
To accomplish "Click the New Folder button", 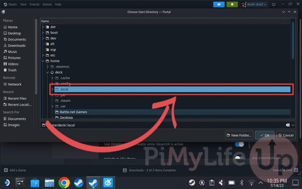I will pyautogui.click(x=239, y=136).
